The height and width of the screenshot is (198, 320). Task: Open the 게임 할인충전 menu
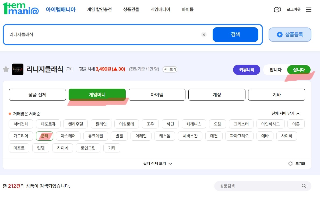click(x=99, y=9)
